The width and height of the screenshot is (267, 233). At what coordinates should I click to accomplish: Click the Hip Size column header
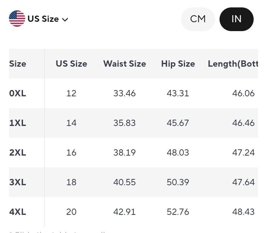178,64
